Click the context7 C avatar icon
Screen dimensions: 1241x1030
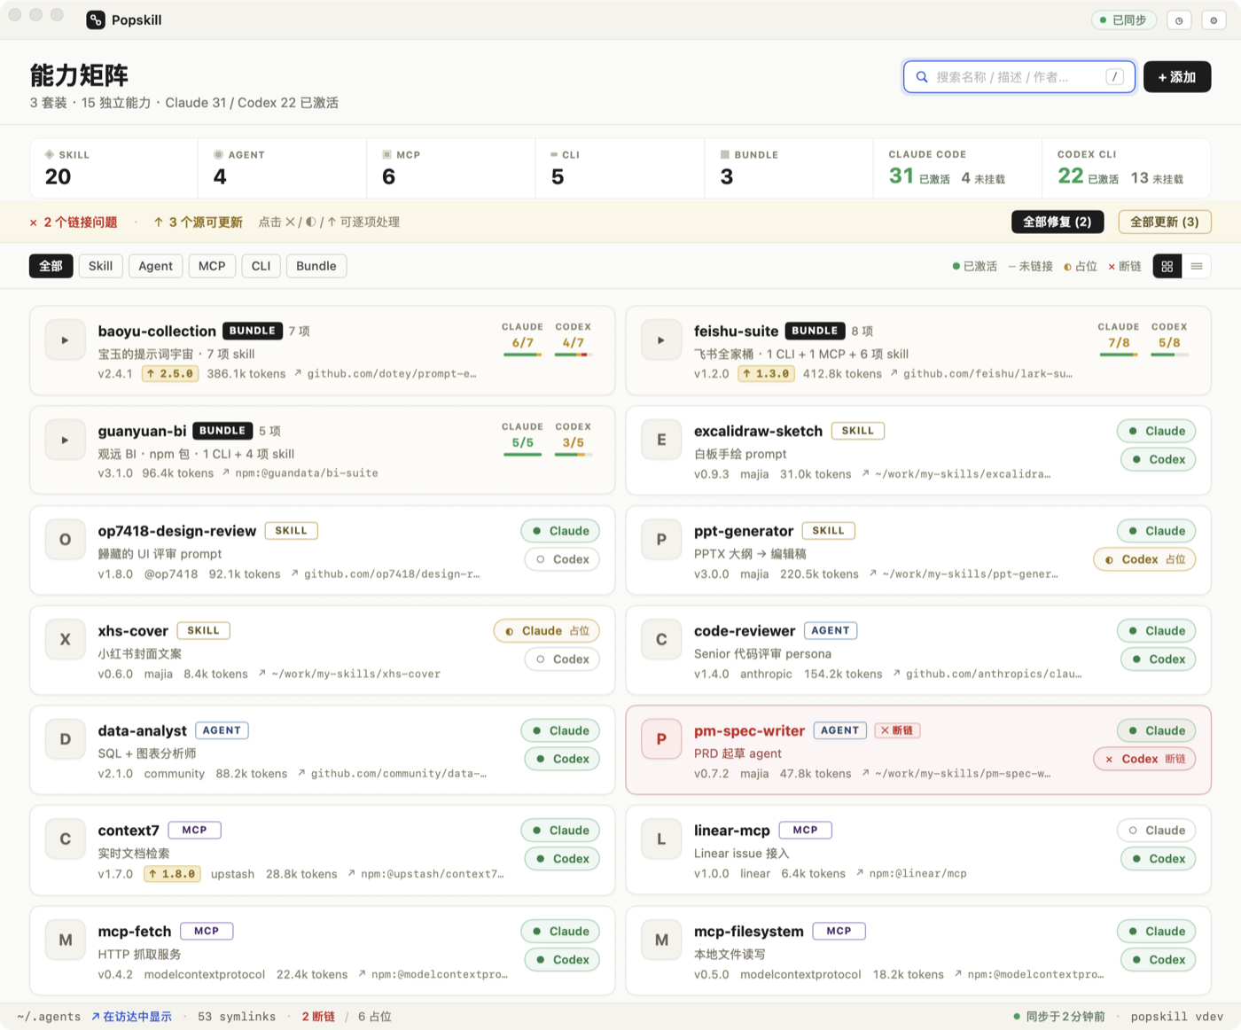point(65,839)
